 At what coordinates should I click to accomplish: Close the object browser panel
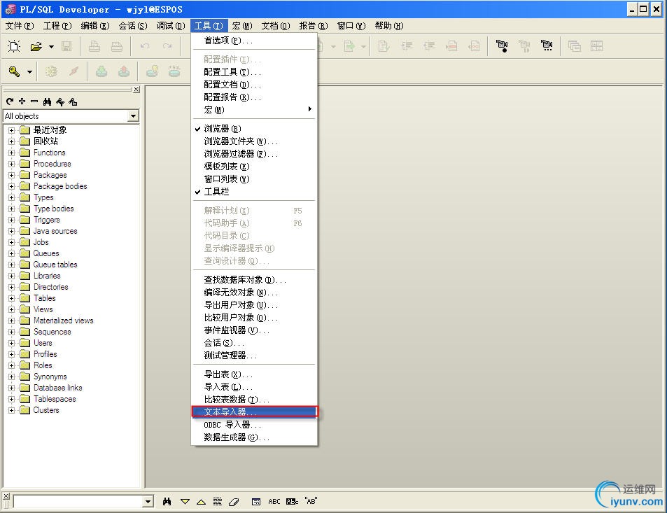click(x=136, y=90)
